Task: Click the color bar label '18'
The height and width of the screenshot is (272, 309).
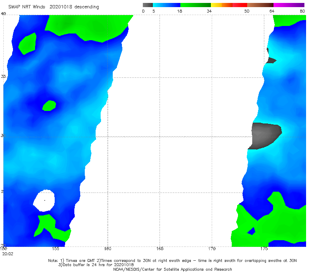Action: coord(180,11)
